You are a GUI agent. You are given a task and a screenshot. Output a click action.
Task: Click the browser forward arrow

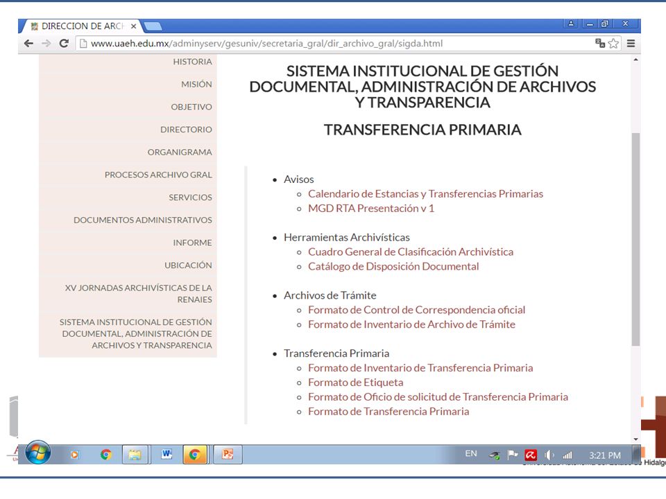click(x=46, y=43)
